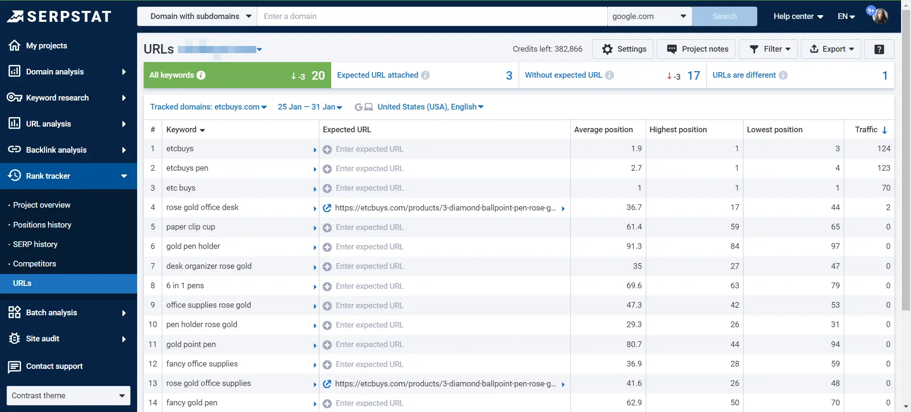Open Project overview menu item
Viewport: 911px width, 412px height.
(x=42, y=205)
